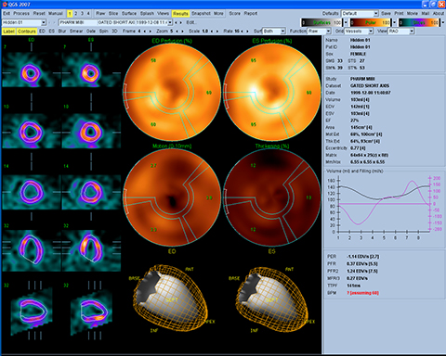Screen dimensions: 446x356
Task: Increase the Frame number with right arrow
Action: tap(151, 32)
